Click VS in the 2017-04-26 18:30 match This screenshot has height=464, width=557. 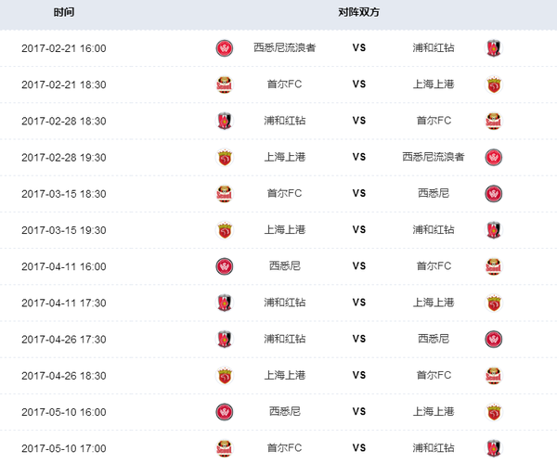coord(359,375)
